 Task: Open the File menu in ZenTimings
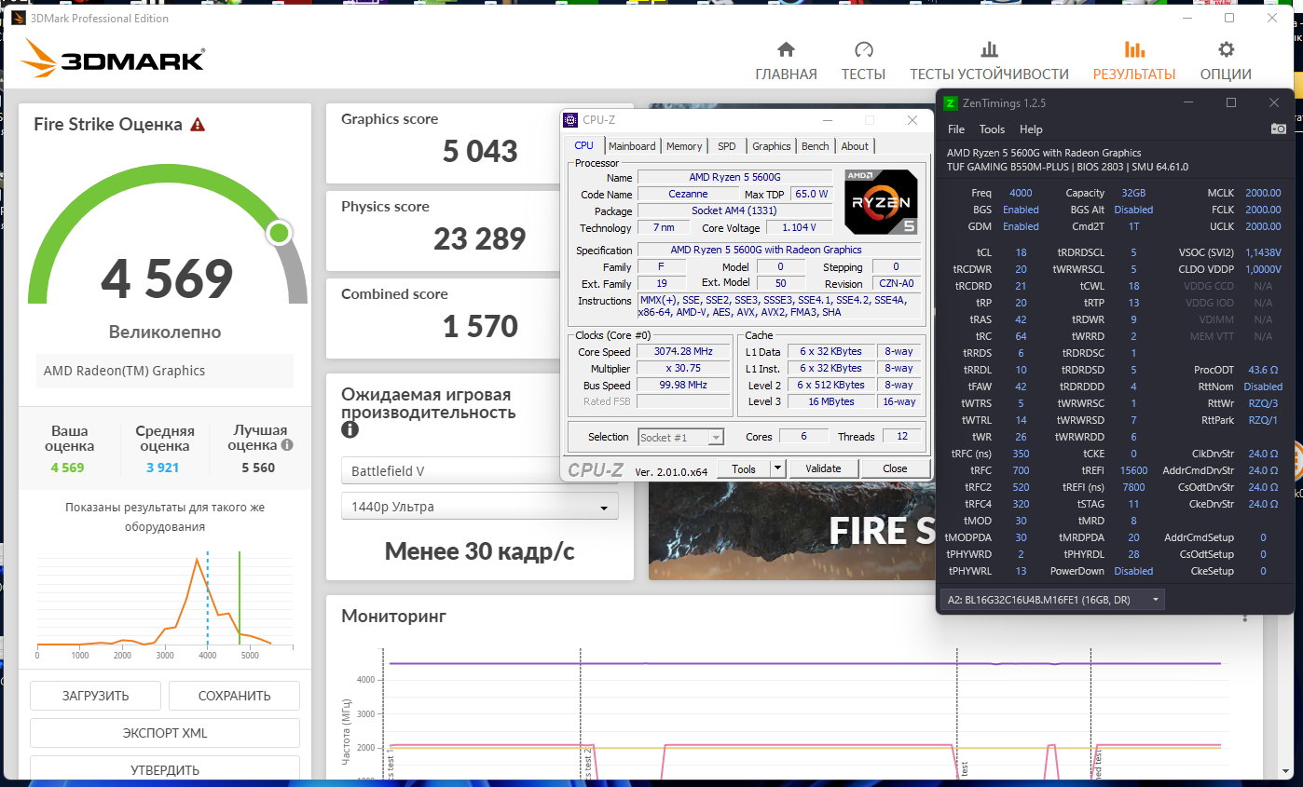click(x=956, y=129)
